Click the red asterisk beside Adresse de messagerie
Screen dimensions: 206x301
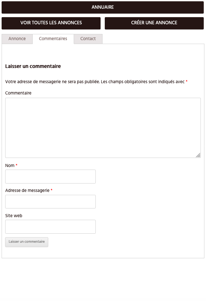51,190
